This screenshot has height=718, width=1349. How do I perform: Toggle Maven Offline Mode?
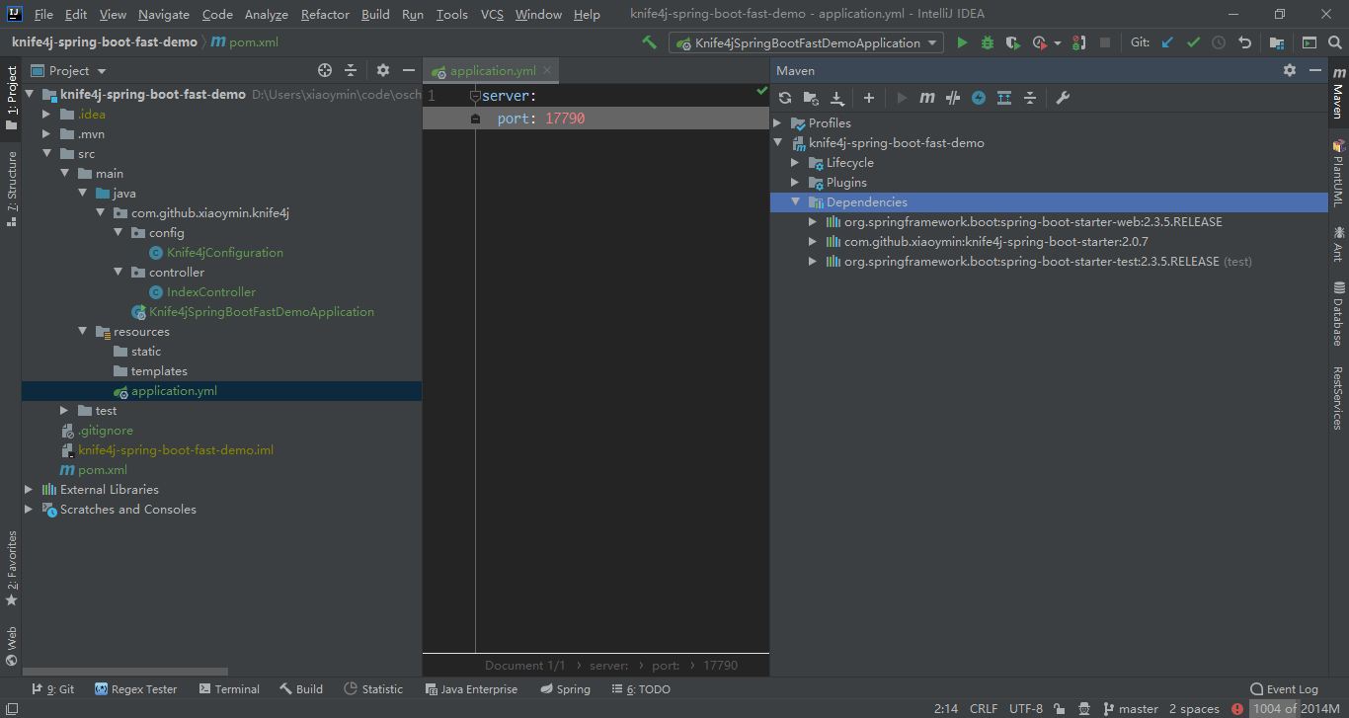pos(952,98)
